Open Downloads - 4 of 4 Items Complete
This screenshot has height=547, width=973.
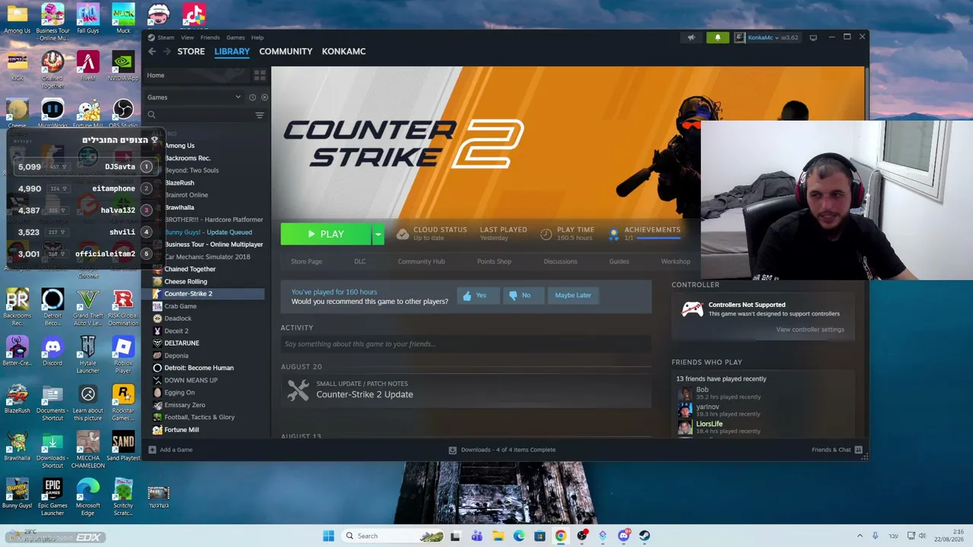502,450
